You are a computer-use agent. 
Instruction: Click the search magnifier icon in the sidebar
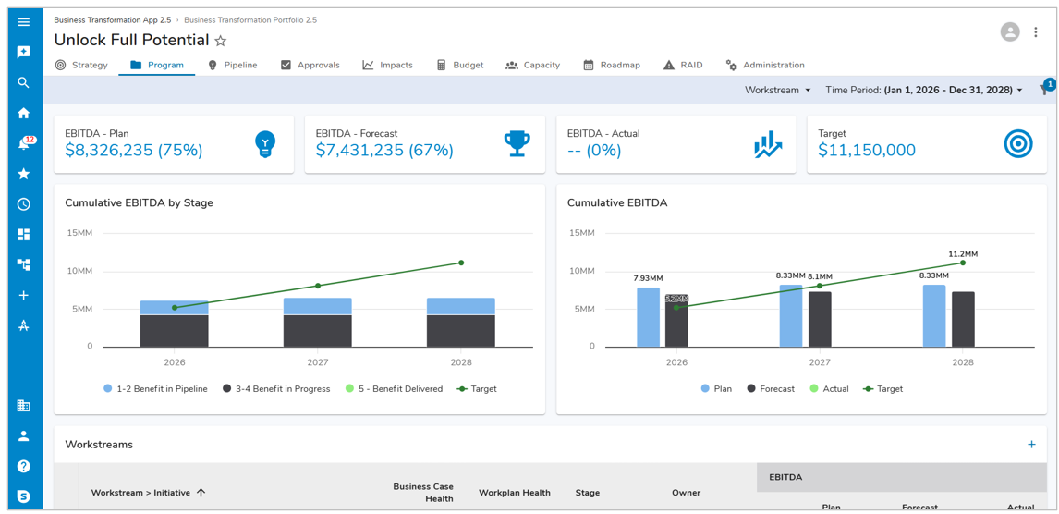pyautogui.click(x=24, y=82)
